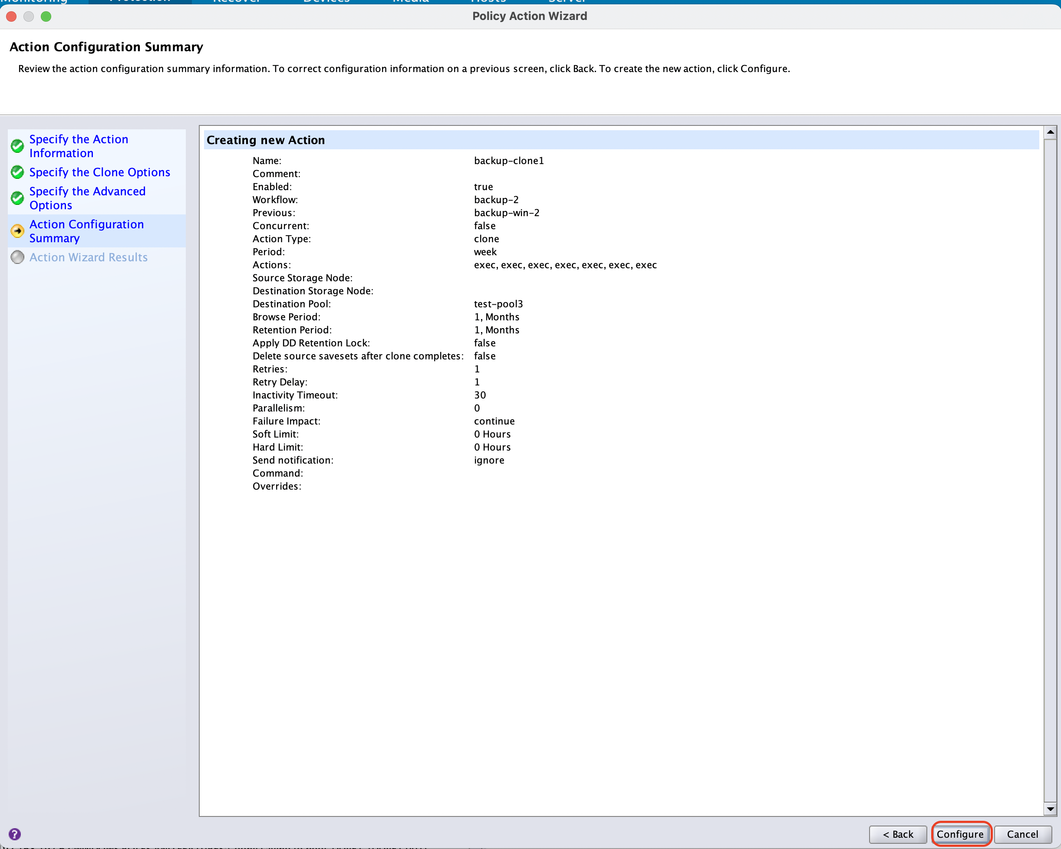Click the Destination Pool value test-pool3
This screenshot has width=1061, height=849.
tap(498, 304)
